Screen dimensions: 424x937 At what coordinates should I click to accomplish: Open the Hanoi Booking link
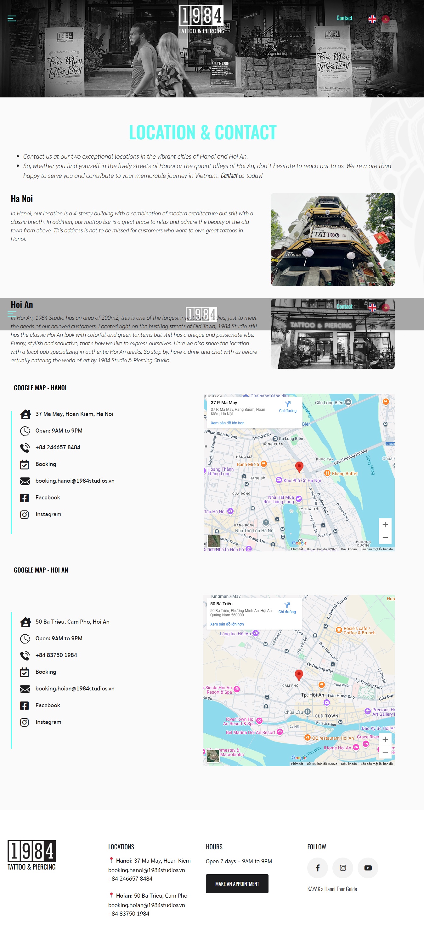pyautogui.click(x=46, y=464)
